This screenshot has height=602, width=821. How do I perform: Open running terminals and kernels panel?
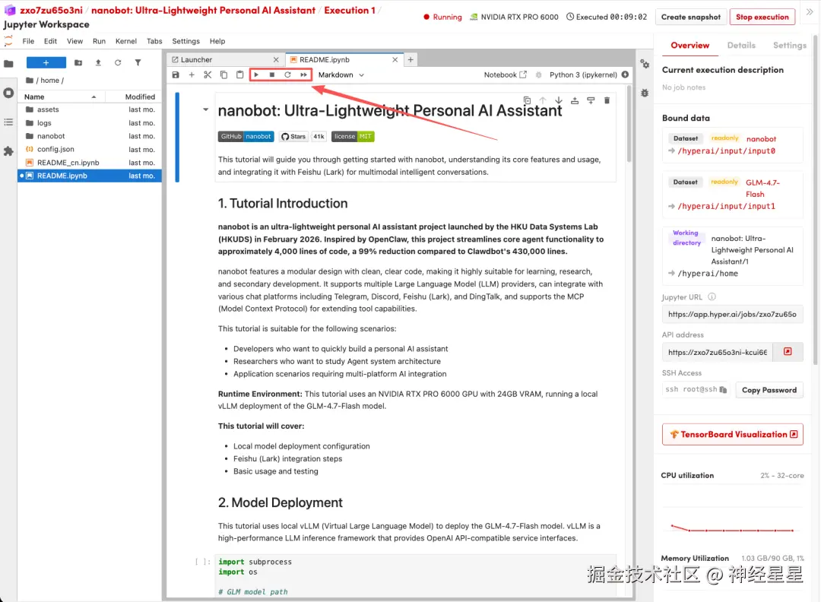(x=8, y=93)
